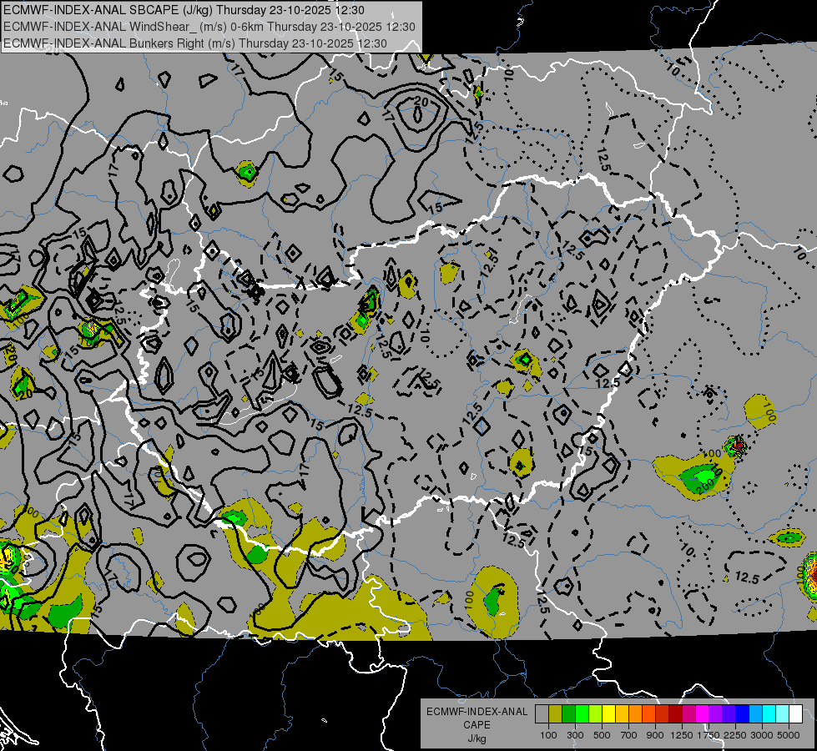Click the 900 value label in legend

655,735
